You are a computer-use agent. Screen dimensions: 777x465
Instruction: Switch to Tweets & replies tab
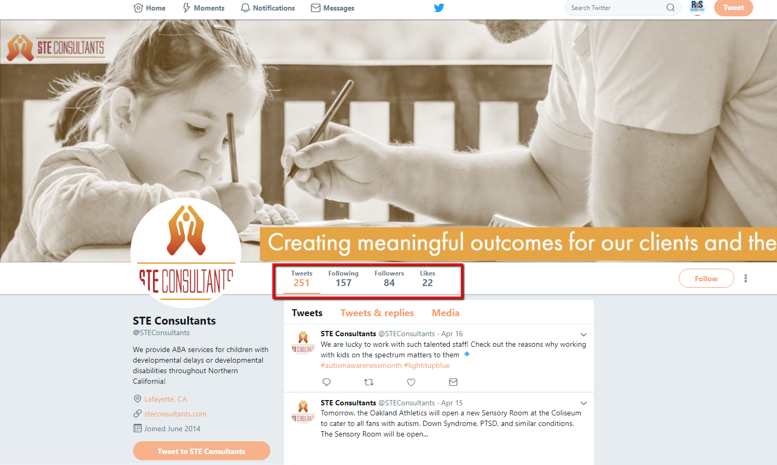377,312
